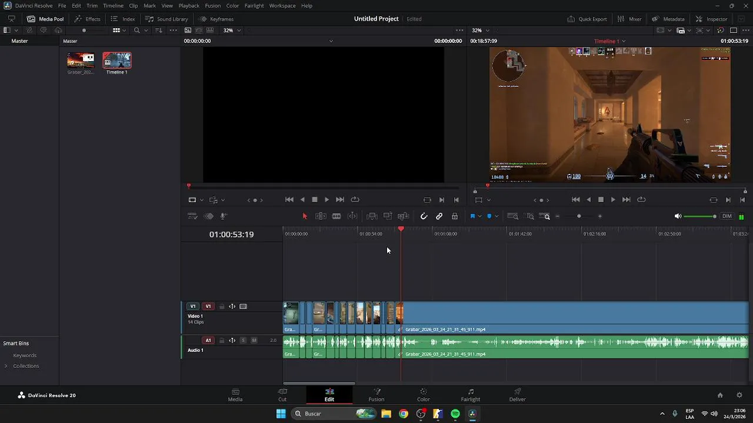Click the voiceover microphone icon in timeline toolbar

pyautogui.click(x=223, y=216)
